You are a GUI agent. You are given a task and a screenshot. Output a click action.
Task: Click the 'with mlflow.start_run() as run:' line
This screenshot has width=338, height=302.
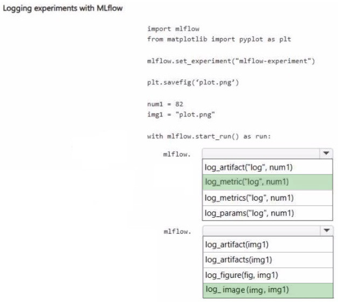(209, 136)
